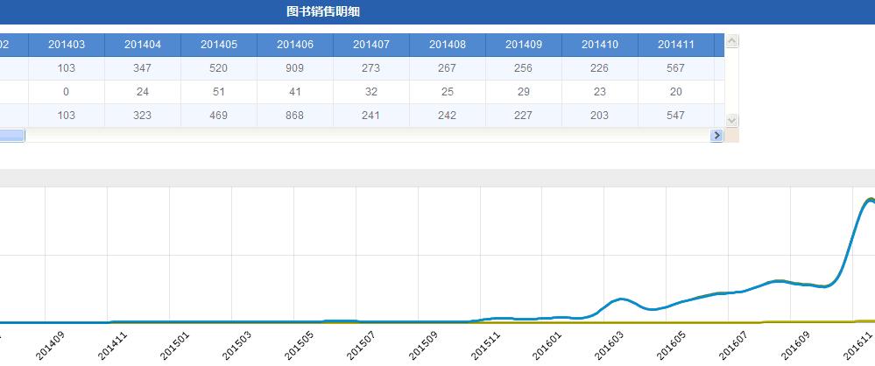Click cell value 273 under 201407
This screenshot has height=366, width=875.
[371, 68]
